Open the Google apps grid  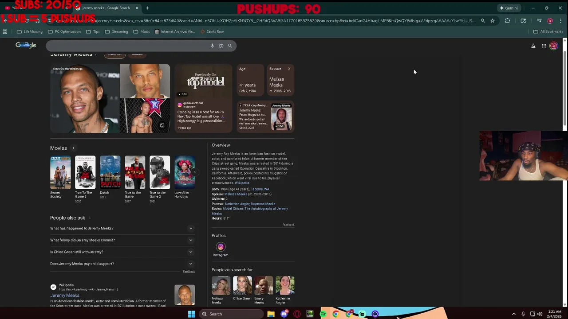(x=544, y=46)
